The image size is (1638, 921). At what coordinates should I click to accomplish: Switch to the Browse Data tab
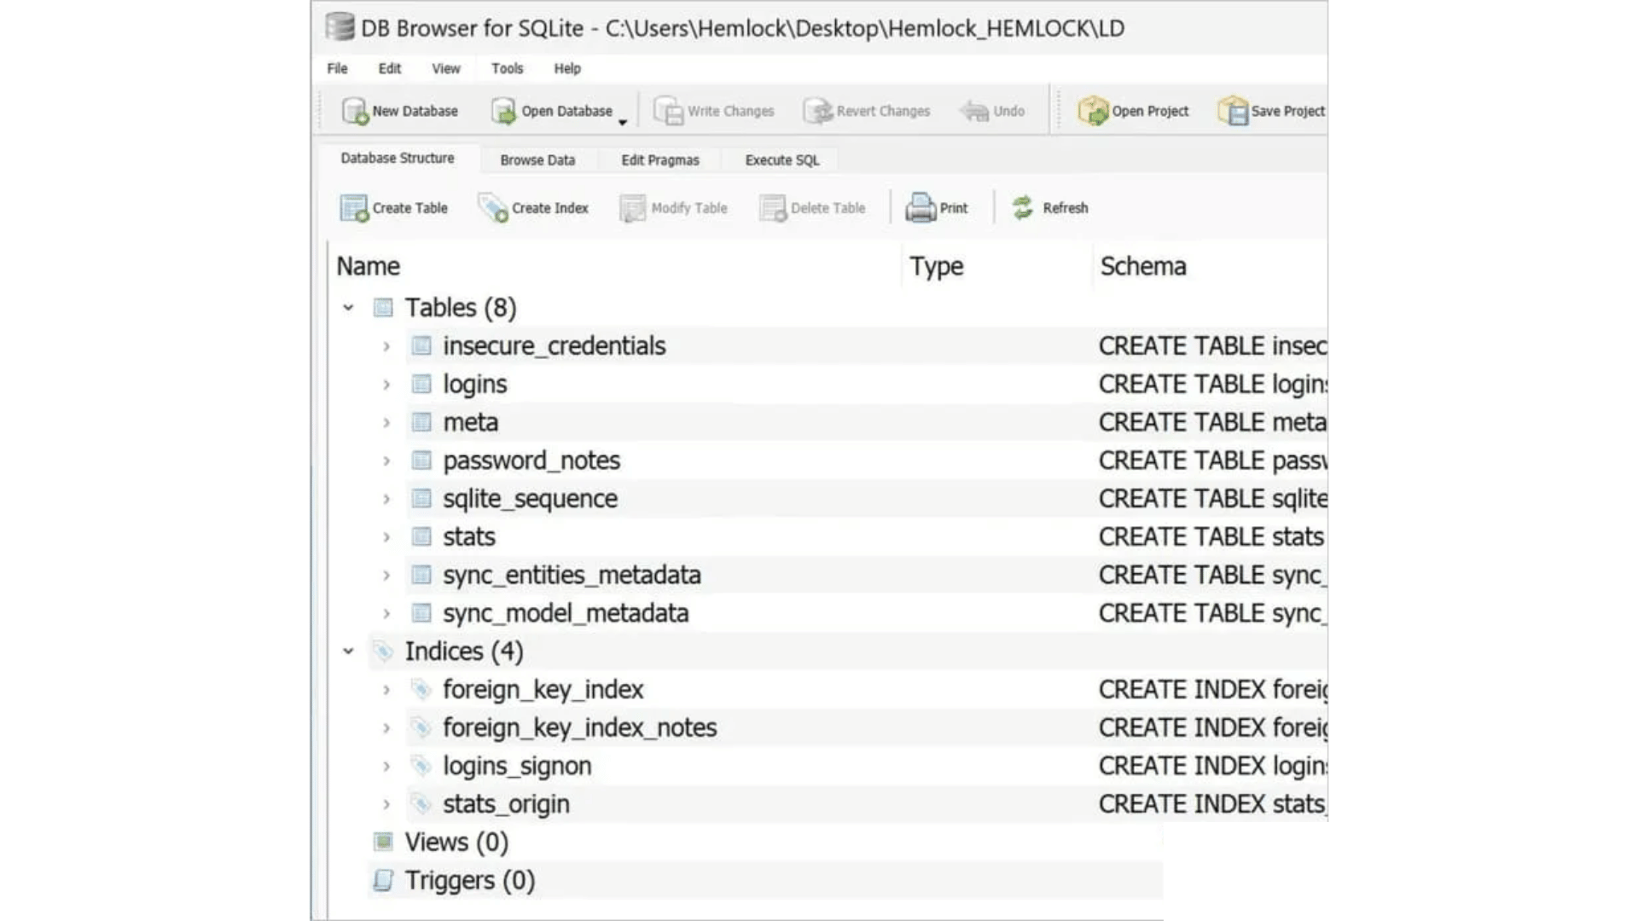click(x=537, y=159)
